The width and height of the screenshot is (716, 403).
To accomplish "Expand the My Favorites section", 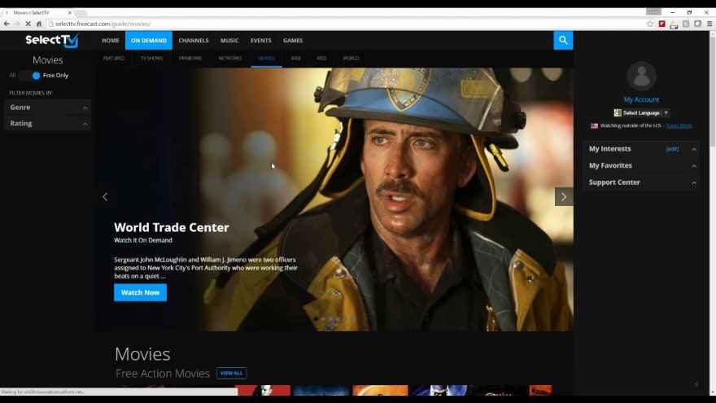I will 641,165.
